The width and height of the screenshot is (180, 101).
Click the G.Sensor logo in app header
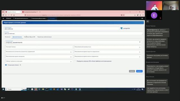(x=9, y=18)
